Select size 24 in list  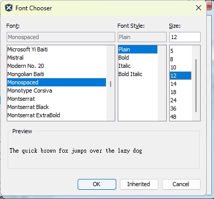[181, 100]
